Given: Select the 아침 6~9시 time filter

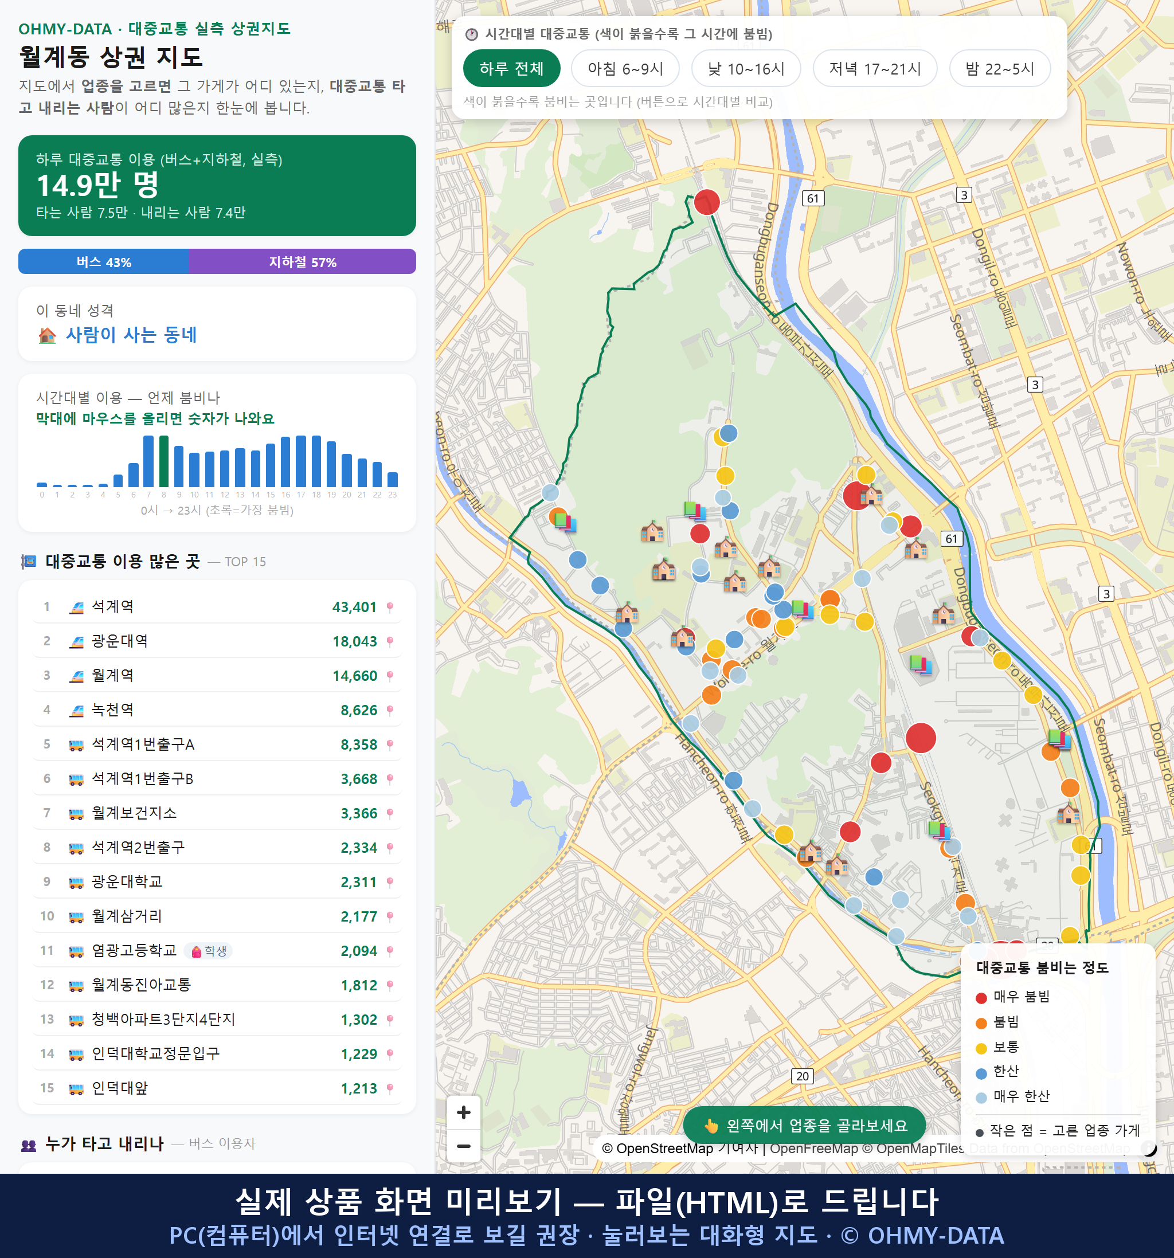Looking at the screenshot, I should (x=625, y=68).
